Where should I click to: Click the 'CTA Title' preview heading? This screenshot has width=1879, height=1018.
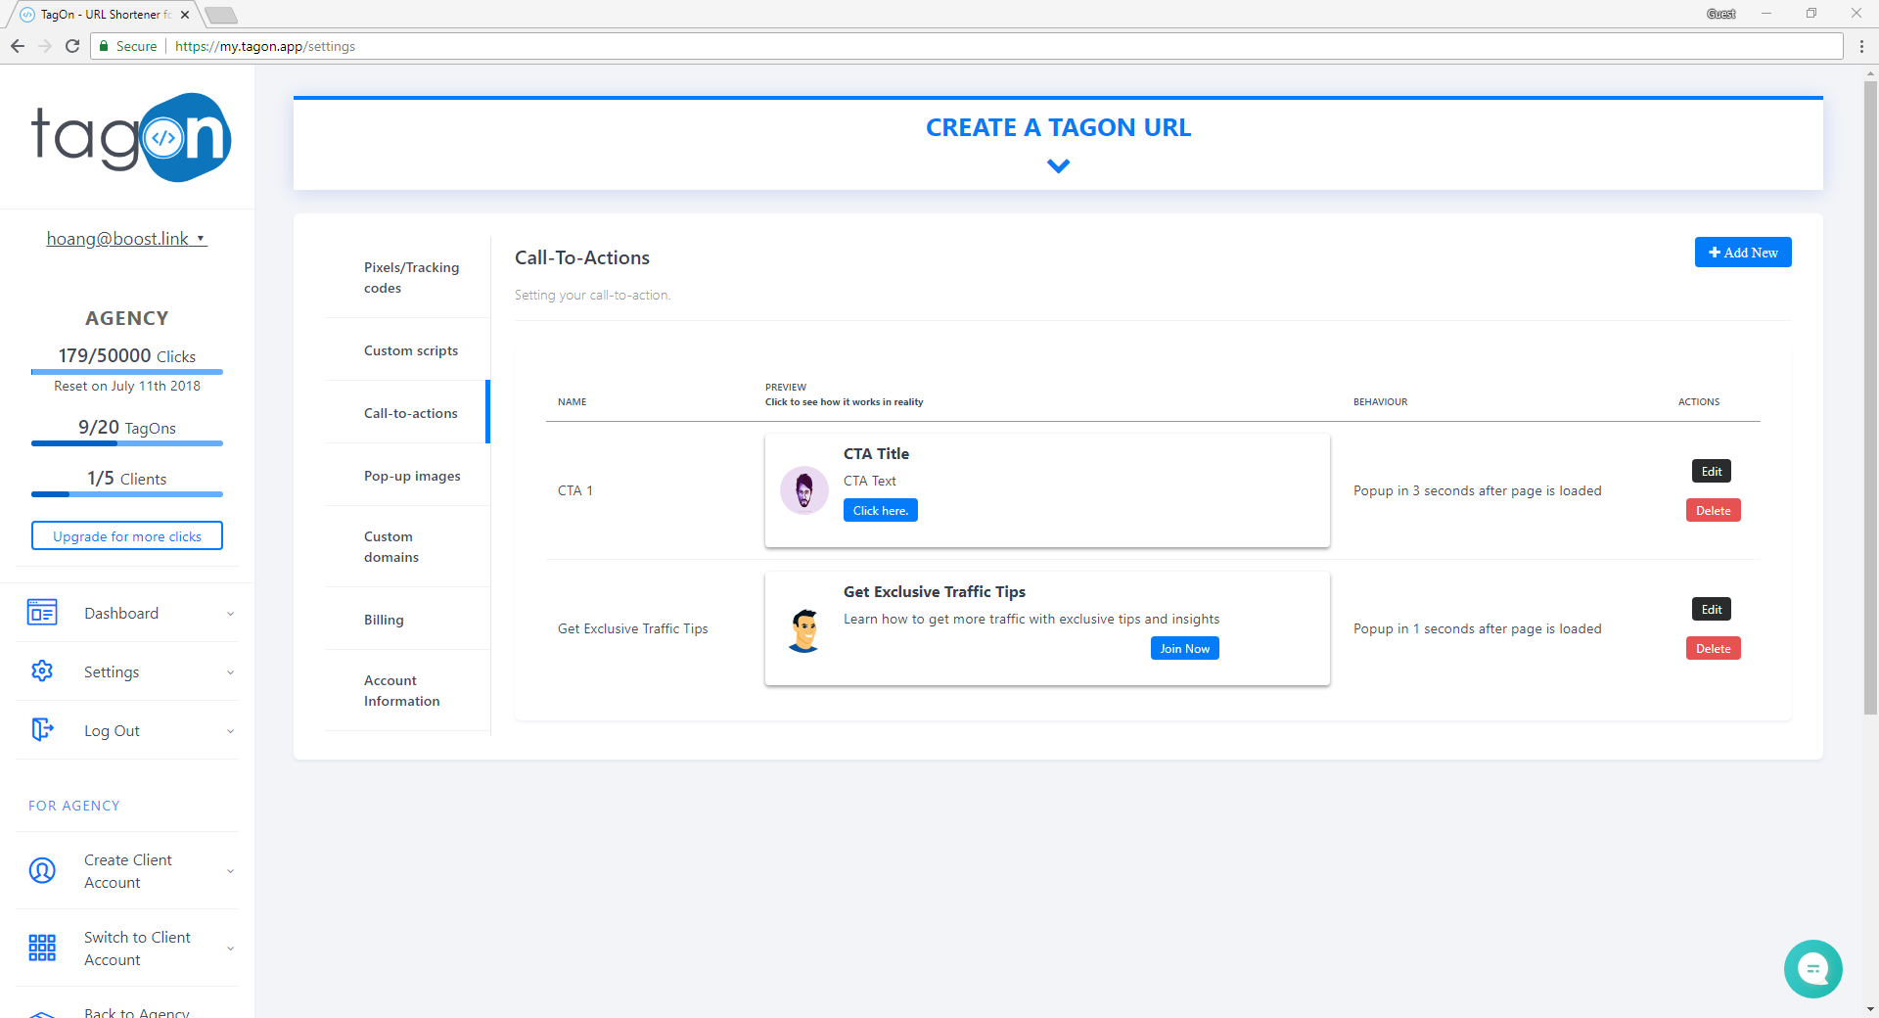coord(876,453)
